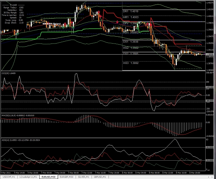
Task: Click the Spread: 20 line
Action: coord(16,18)
